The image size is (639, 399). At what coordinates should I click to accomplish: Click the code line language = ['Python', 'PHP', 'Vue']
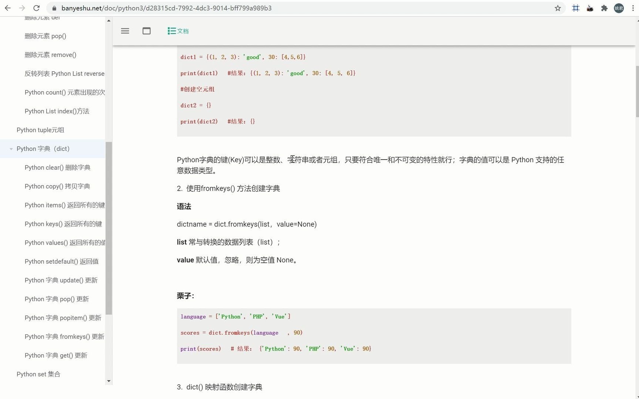(236, 317)
